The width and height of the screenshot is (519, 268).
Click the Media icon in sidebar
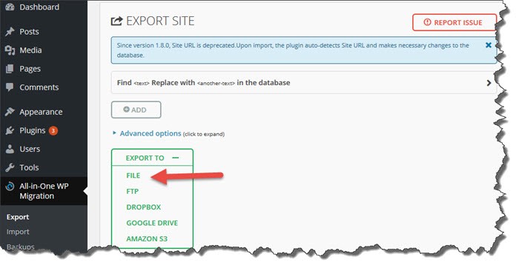tap(10, 50)
